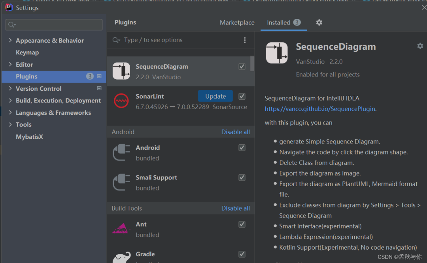Expand the Tools settings node

(x=10, y=125)
